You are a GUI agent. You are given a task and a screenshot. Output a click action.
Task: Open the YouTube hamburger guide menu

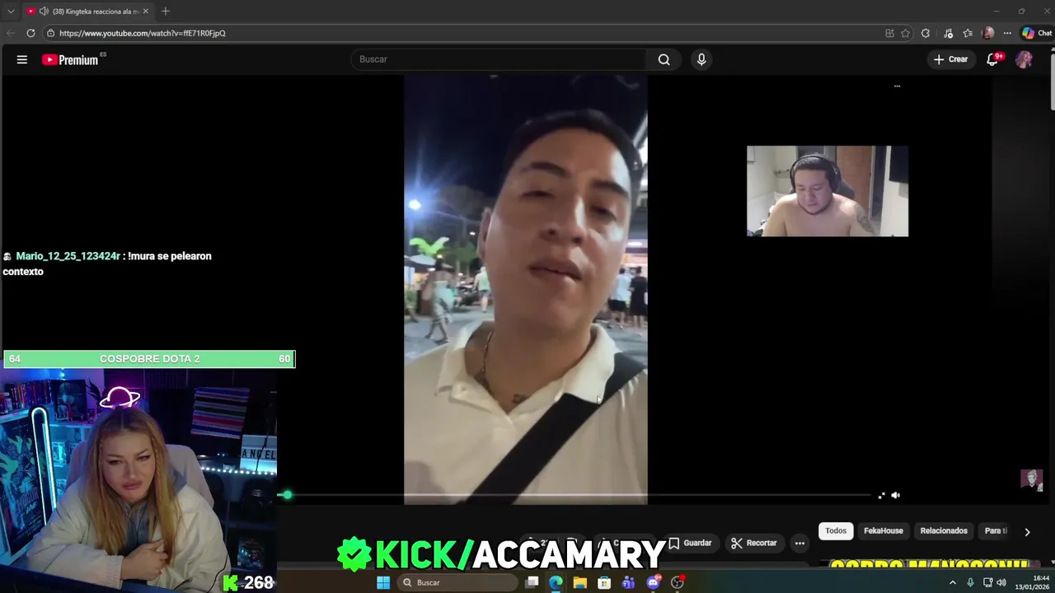(22, 59)
